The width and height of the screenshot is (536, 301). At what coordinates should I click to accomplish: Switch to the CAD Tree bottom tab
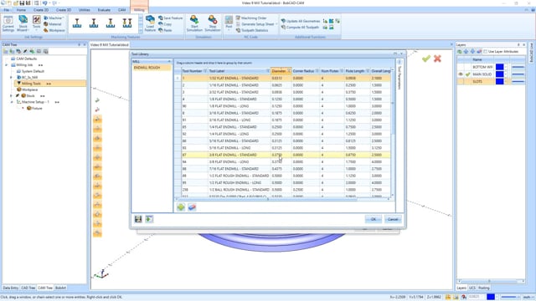coord(28,288)
